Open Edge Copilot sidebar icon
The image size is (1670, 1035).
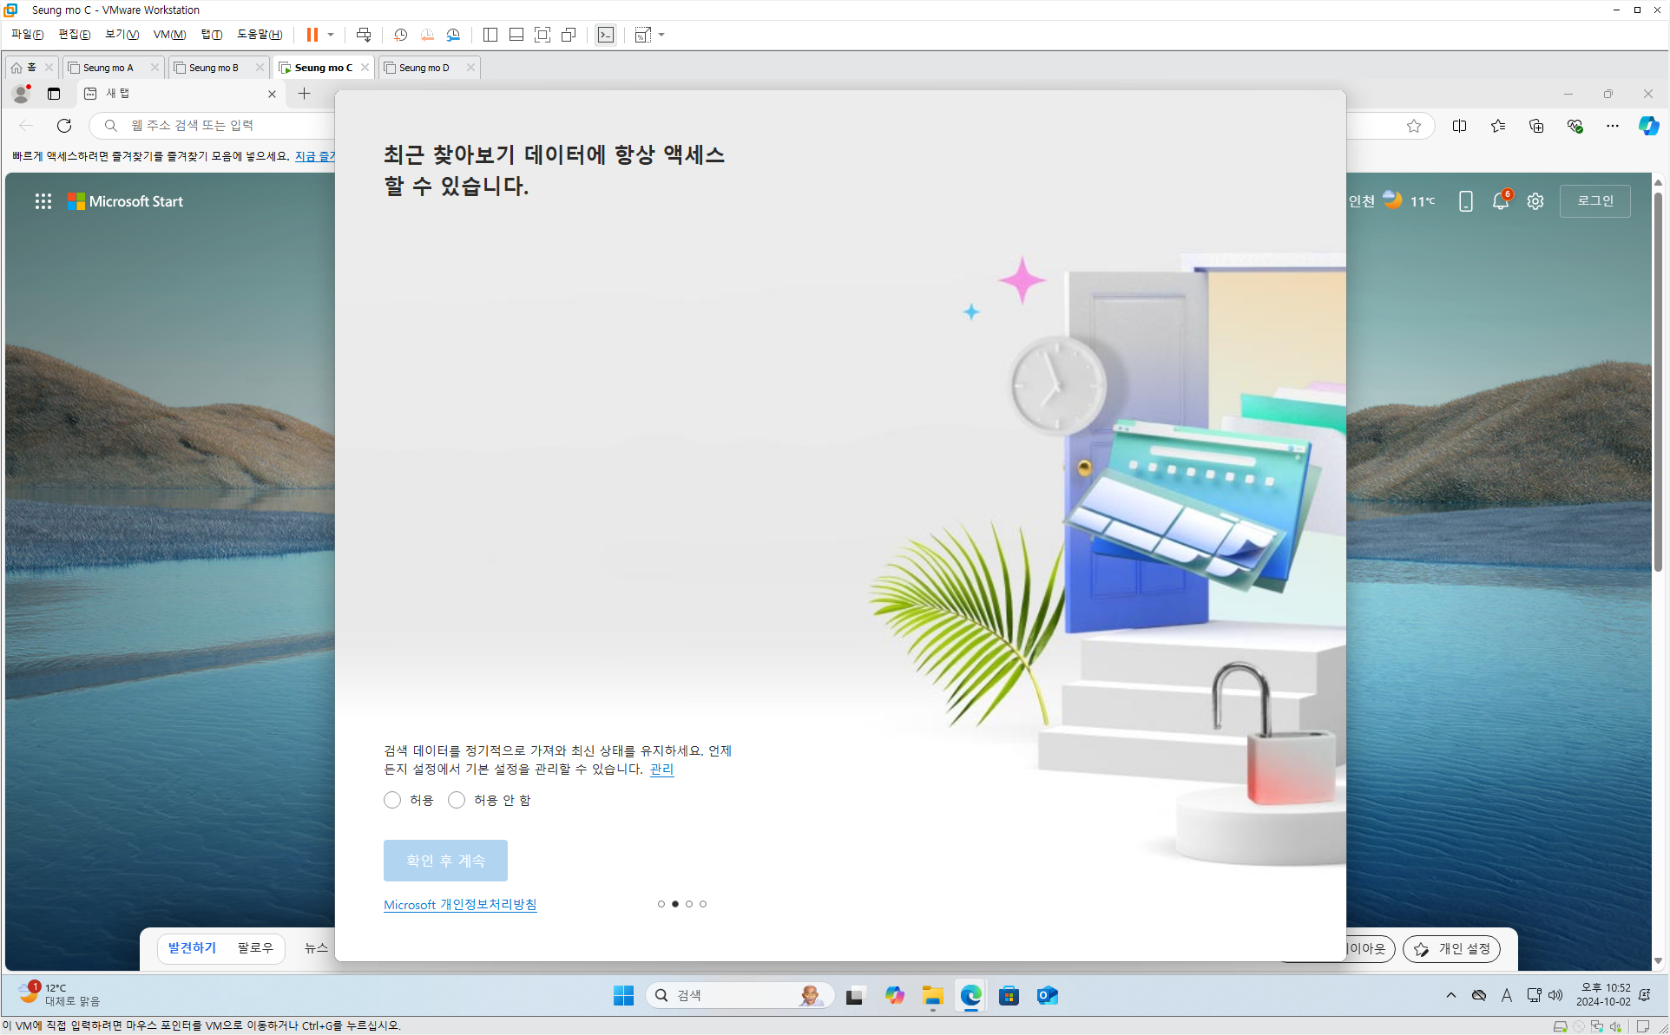click(1648, 126)
